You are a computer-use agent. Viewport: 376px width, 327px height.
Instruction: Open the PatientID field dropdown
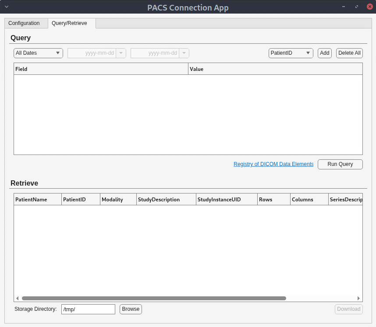[291, 53]
